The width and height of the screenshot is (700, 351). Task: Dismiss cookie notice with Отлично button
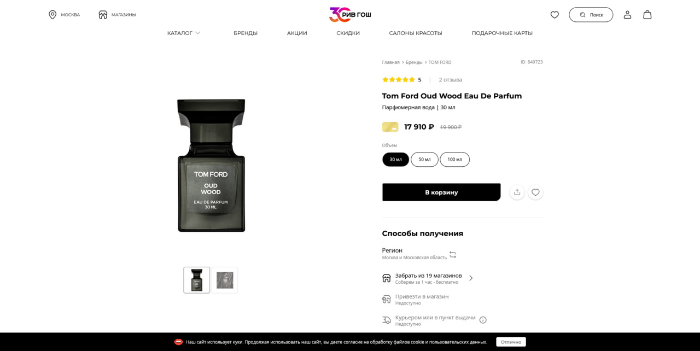[x=511, y=342]
